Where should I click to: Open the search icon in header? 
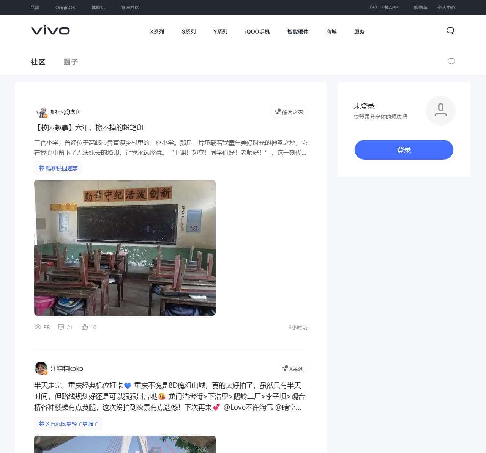(450, 31)
